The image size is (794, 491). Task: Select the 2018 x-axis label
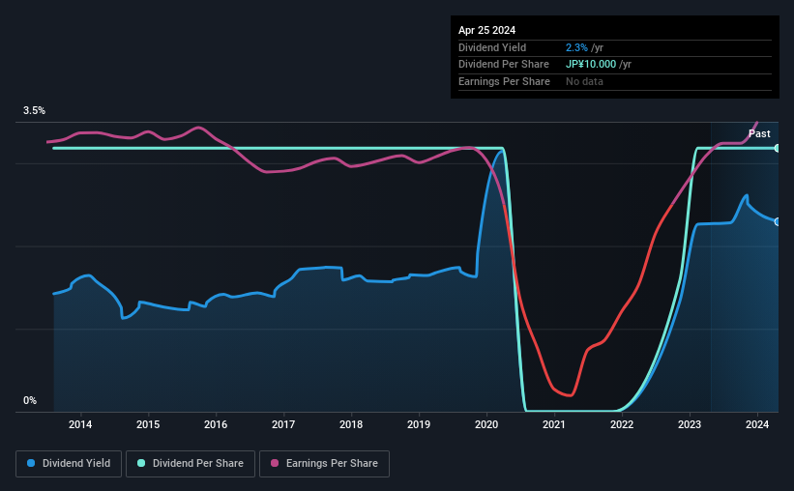click(351, 424)
